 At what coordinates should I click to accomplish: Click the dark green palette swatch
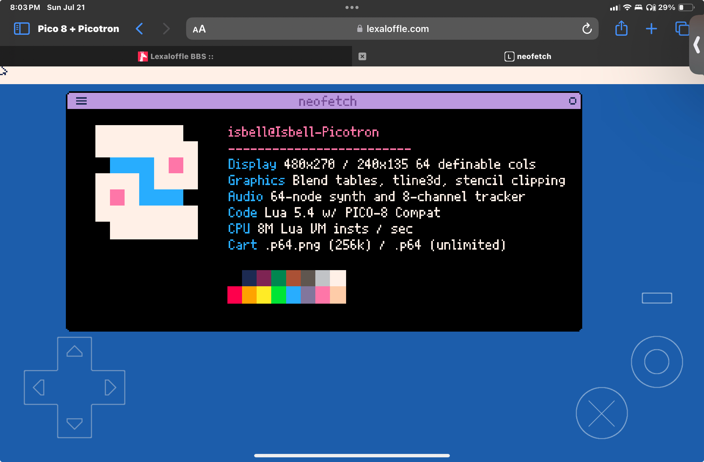(278, 278)
